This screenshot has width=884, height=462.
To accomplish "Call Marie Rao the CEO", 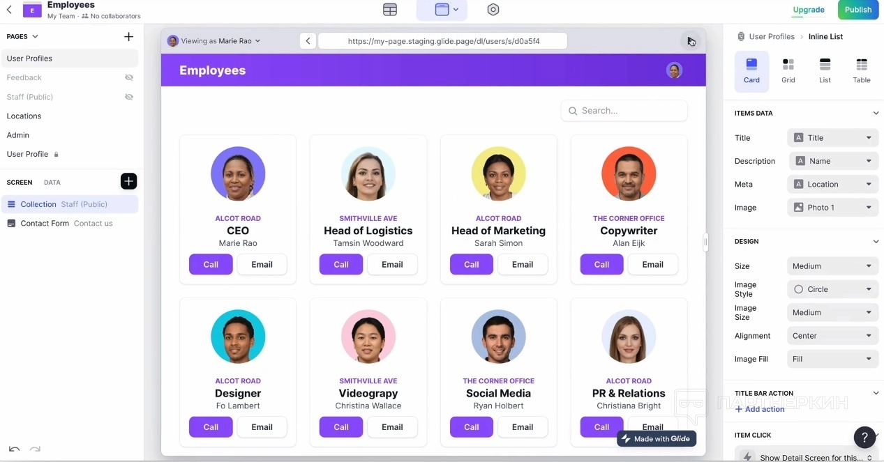I will point(211,265).
